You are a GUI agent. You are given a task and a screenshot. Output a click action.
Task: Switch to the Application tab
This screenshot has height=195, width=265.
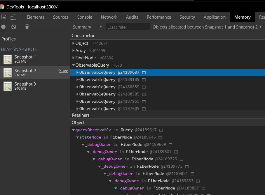(x=215, y=17)
